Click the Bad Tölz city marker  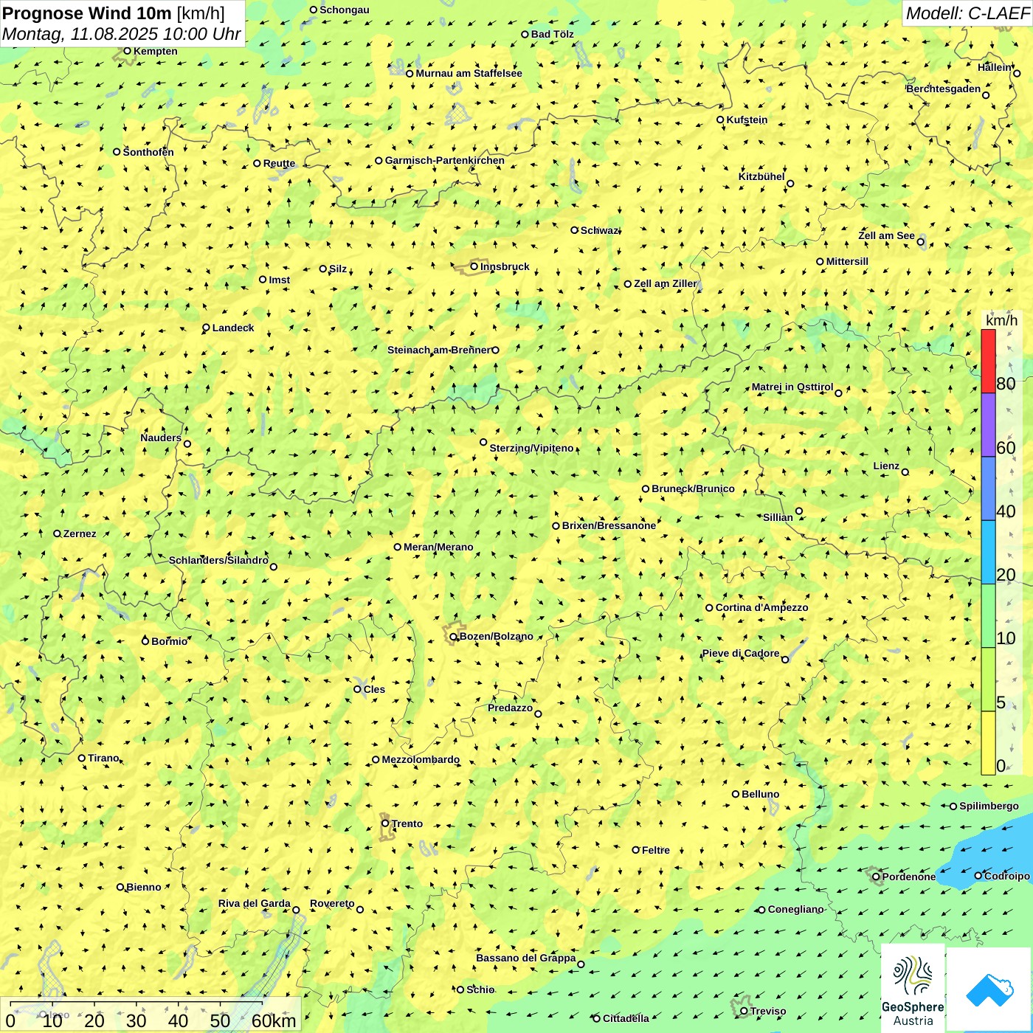pyautogui.click(x=525, y=34)
